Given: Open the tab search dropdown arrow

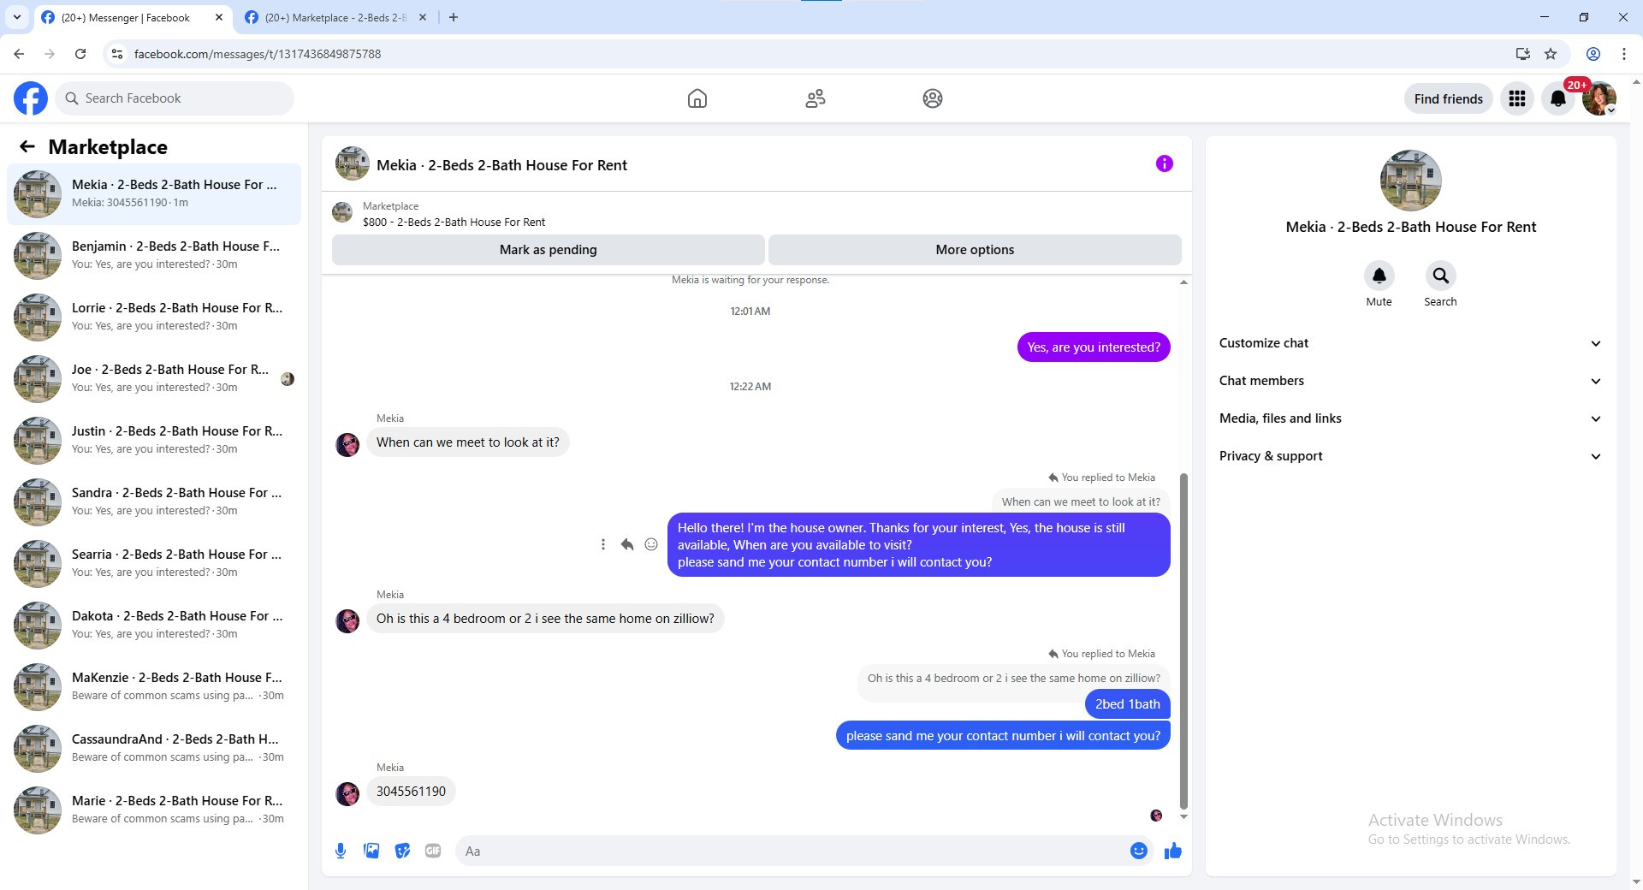Looking at the screenshot, I should tap(17, 17).
